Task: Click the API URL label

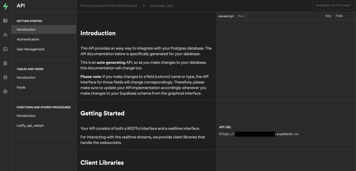Action: point(225,127)
